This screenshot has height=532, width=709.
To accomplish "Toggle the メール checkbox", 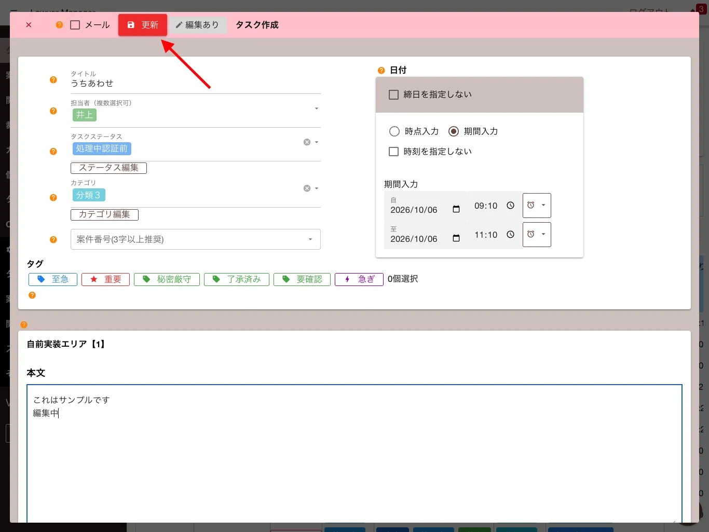I will click(75, 25).
